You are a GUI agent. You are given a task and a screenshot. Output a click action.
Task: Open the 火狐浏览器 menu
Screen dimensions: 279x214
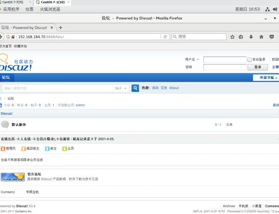coord(50,9)
